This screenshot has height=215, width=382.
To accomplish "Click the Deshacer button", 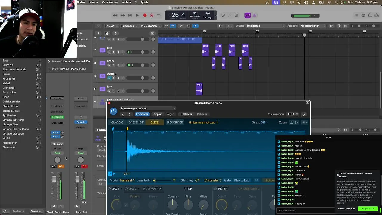I will tap(186, 114).
